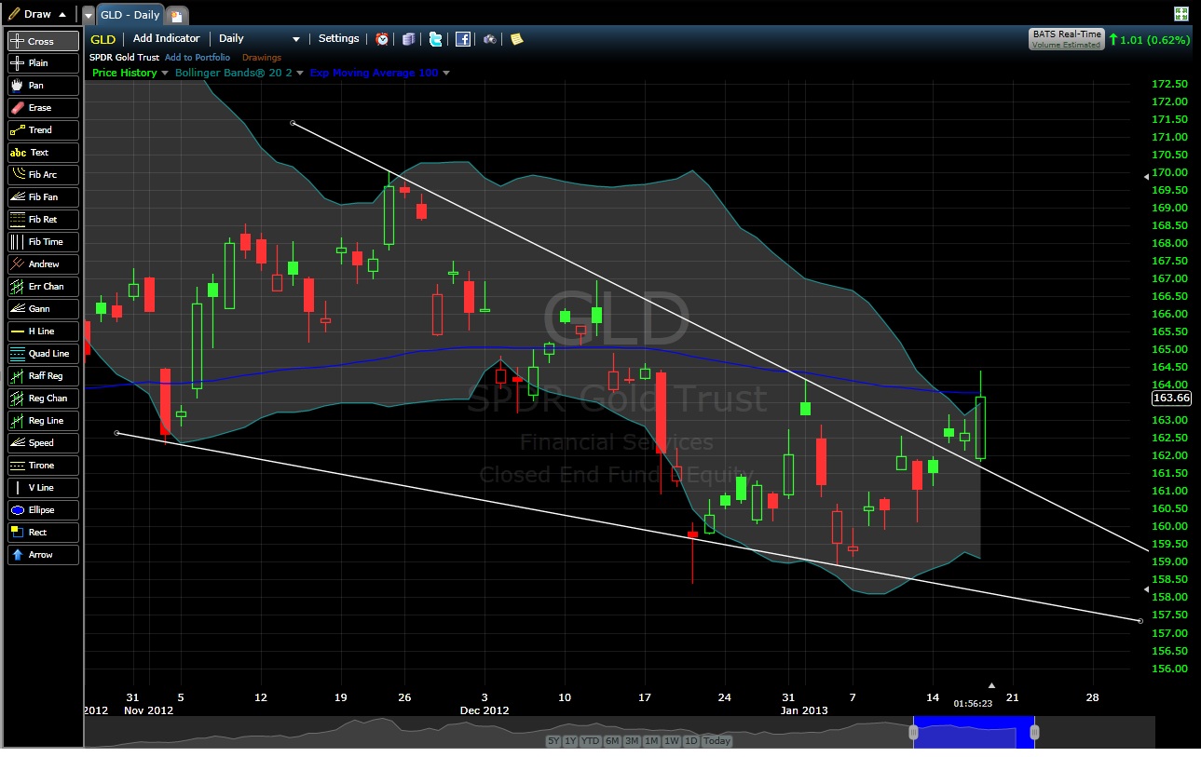Viewport: 1201px width, 757px height.
Task: Click the 1.01 (0.62%) change value
Action: 1155,40
